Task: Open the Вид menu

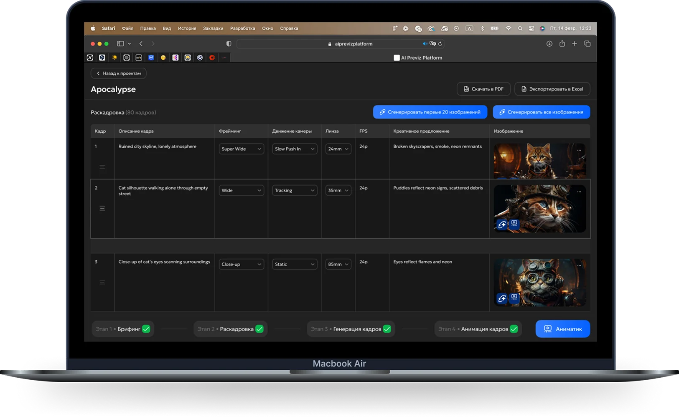Action: tap(167, 28)
